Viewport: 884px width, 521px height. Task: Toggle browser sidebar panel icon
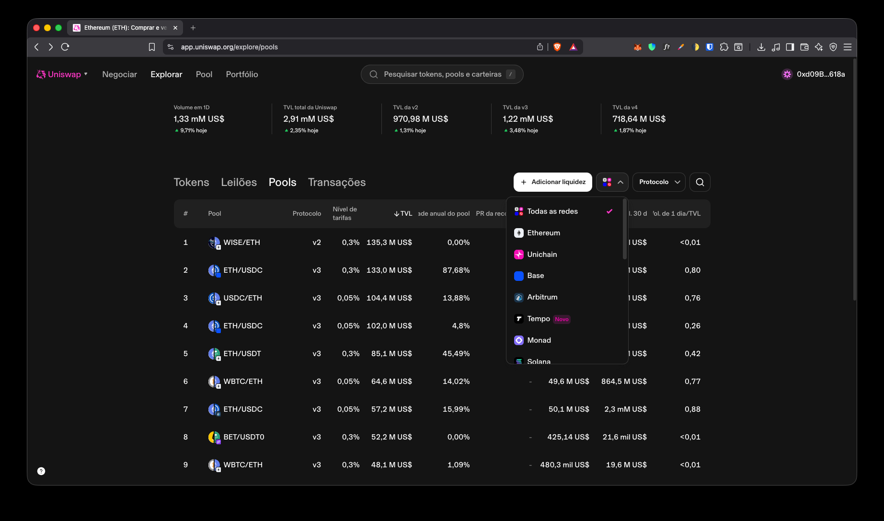[x=790, y=47]
